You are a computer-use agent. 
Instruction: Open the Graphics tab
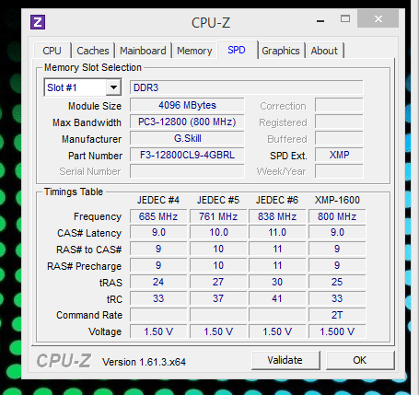(x=281, y=51)
